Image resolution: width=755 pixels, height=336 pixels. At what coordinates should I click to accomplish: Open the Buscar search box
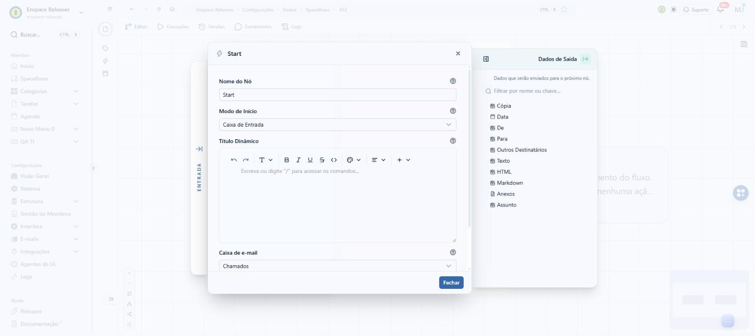click(x=45, y=35)
